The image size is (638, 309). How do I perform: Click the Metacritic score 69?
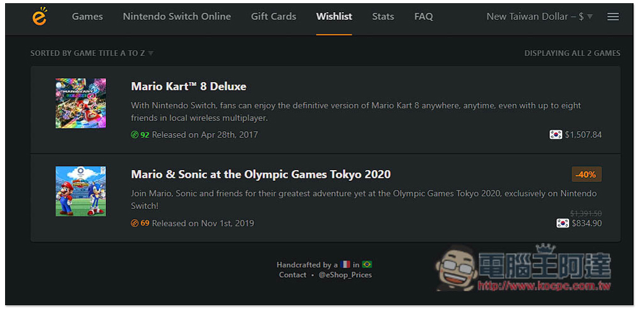pos(145,223)
